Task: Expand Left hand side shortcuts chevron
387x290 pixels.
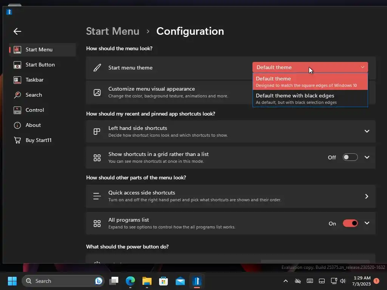Action: click(367, 131)
